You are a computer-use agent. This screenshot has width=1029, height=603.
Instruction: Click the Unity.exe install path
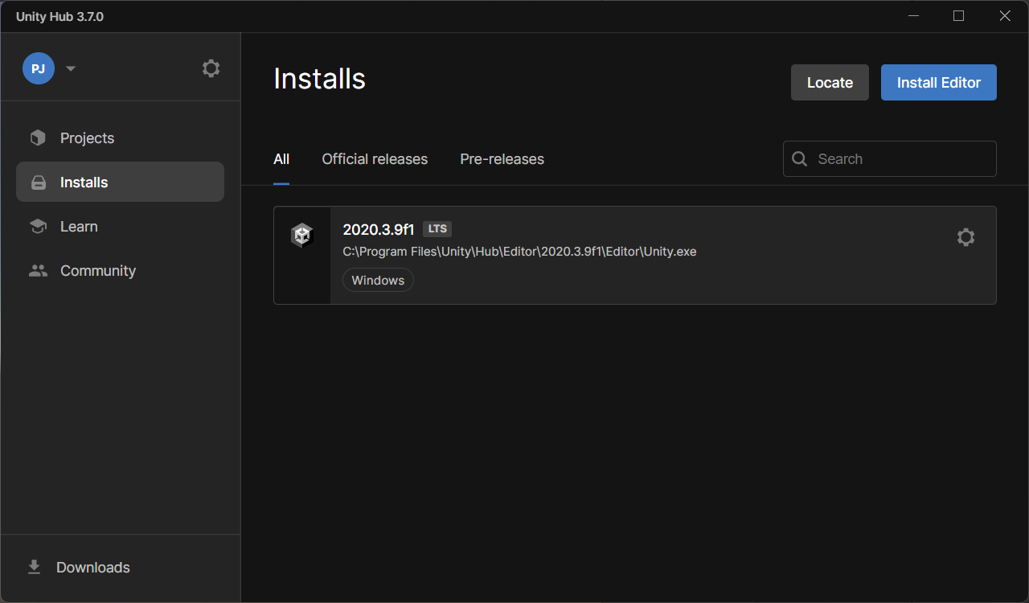(519, 252)
